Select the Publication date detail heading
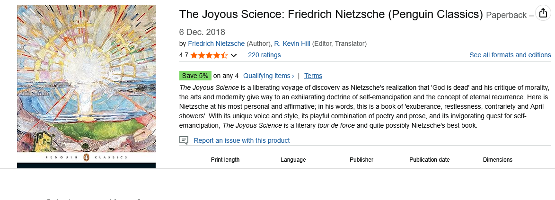Image resolution: width=555 pixels, height=200 pixels. pyautogui.click(x=430, y=160)
